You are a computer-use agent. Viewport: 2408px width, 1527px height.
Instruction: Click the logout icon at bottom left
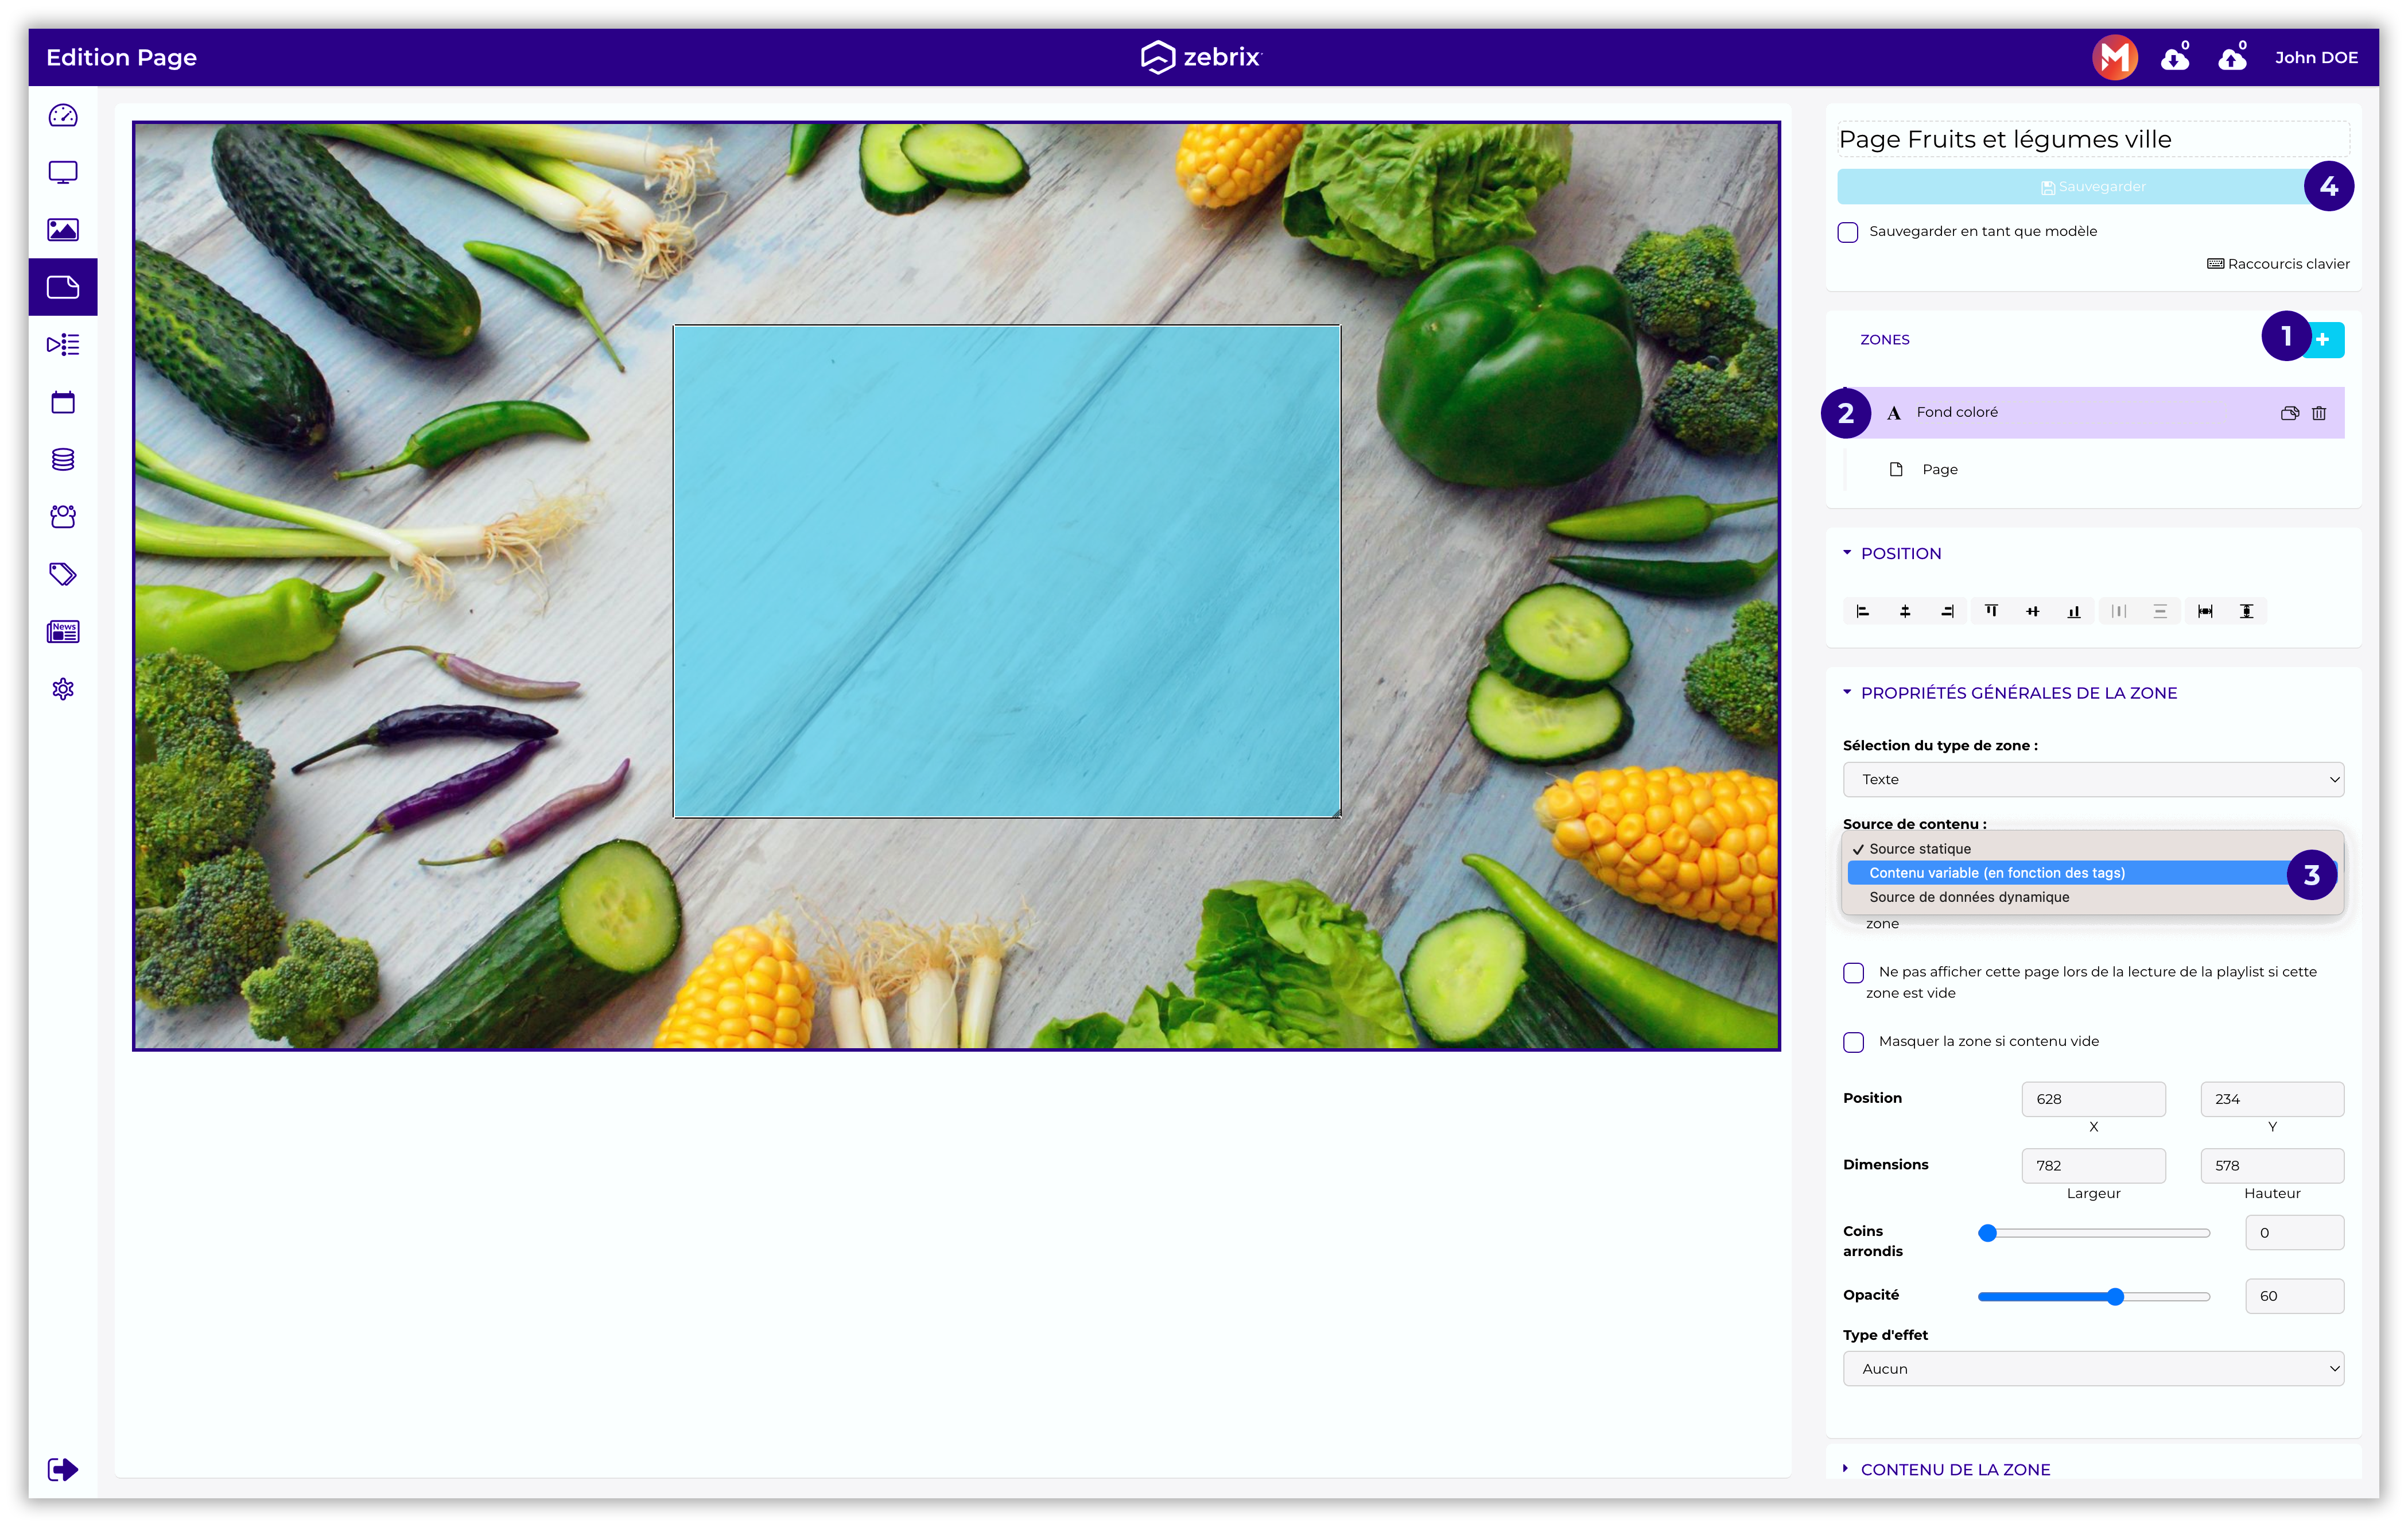pyautogui.click(x=63, y=1469)
